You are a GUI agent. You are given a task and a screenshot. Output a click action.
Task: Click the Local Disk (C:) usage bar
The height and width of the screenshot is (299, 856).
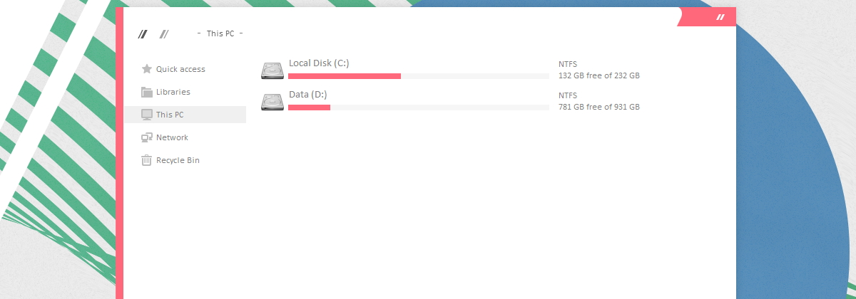coord(419,75)
